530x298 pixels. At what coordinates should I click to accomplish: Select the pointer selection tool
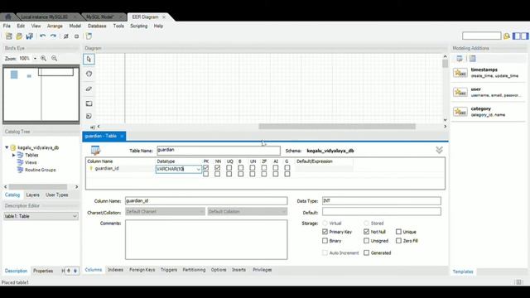89,59
